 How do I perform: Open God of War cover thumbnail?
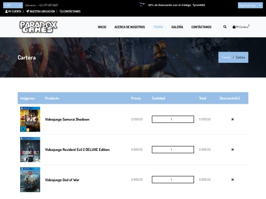pos(30,180)
